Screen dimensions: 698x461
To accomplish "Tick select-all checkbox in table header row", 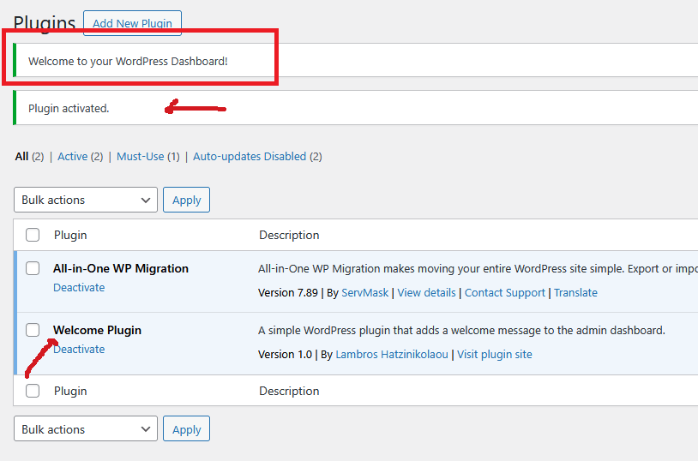I will click(33, 235).
